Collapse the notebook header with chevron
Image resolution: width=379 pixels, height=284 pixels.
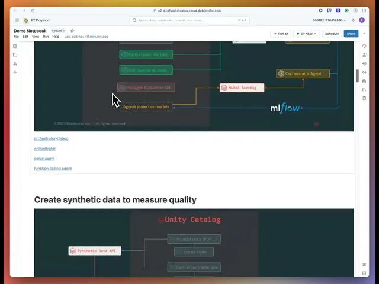click(x=364, y=34)
